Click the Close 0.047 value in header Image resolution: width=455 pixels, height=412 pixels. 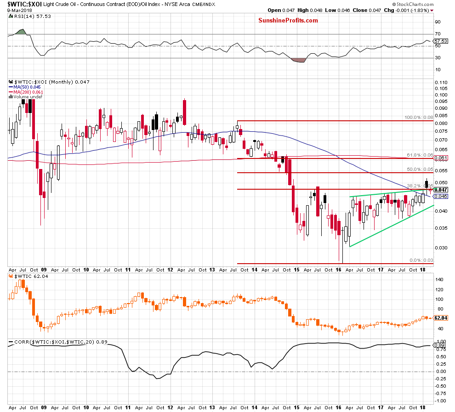coord(367,10)
